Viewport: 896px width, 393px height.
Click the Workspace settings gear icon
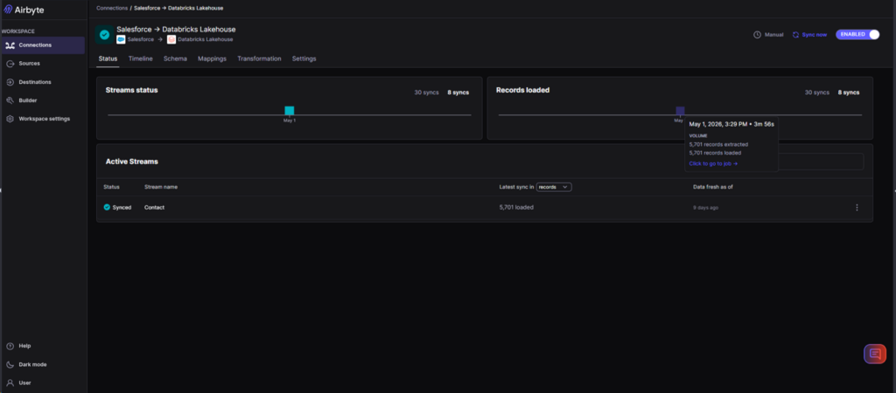pos(10,119)
